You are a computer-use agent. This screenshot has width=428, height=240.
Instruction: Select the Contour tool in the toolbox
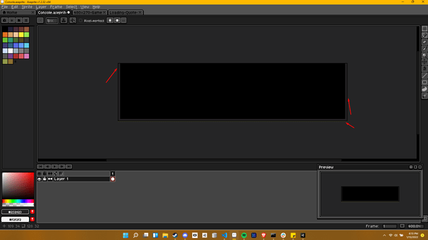pyautogui.click(x=424, y=89)
